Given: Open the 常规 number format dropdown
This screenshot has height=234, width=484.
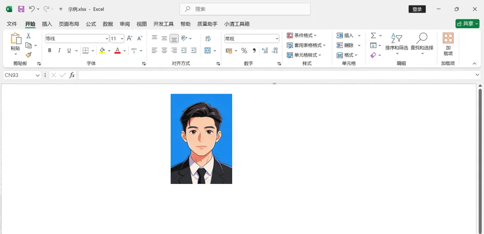Looking at the screenshot, I should point(277,38).
